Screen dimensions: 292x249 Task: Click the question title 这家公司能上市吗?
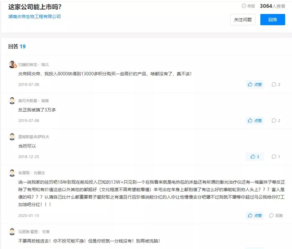coord(35,7)
